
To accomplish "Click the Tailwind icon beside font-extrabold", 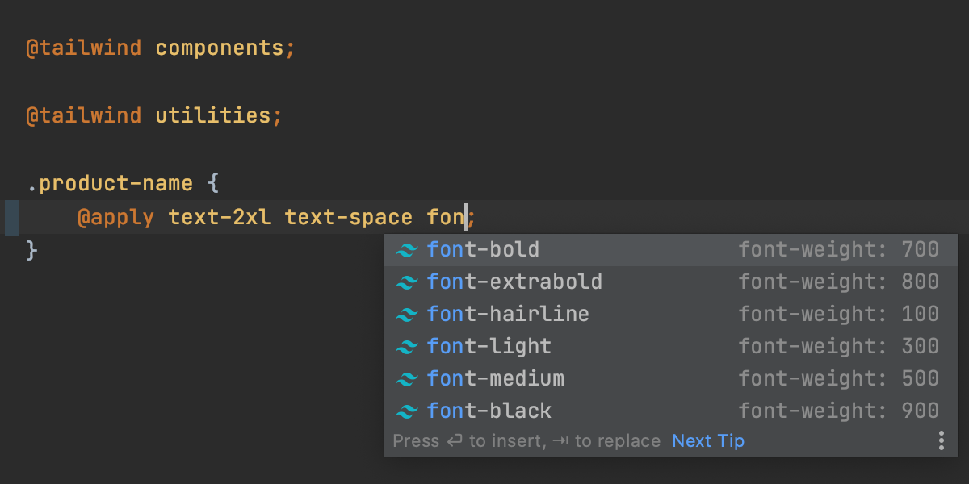I will pos(405,283).
